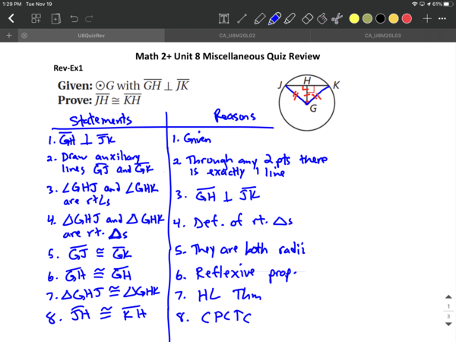
Task: Choose the blue pen tool
Action: coord(275,17)
